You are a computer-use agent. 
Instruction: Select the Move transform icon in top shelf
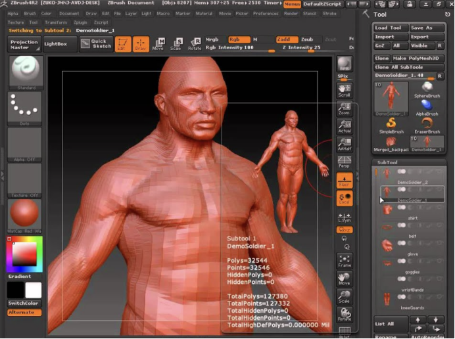pos(158,44)
